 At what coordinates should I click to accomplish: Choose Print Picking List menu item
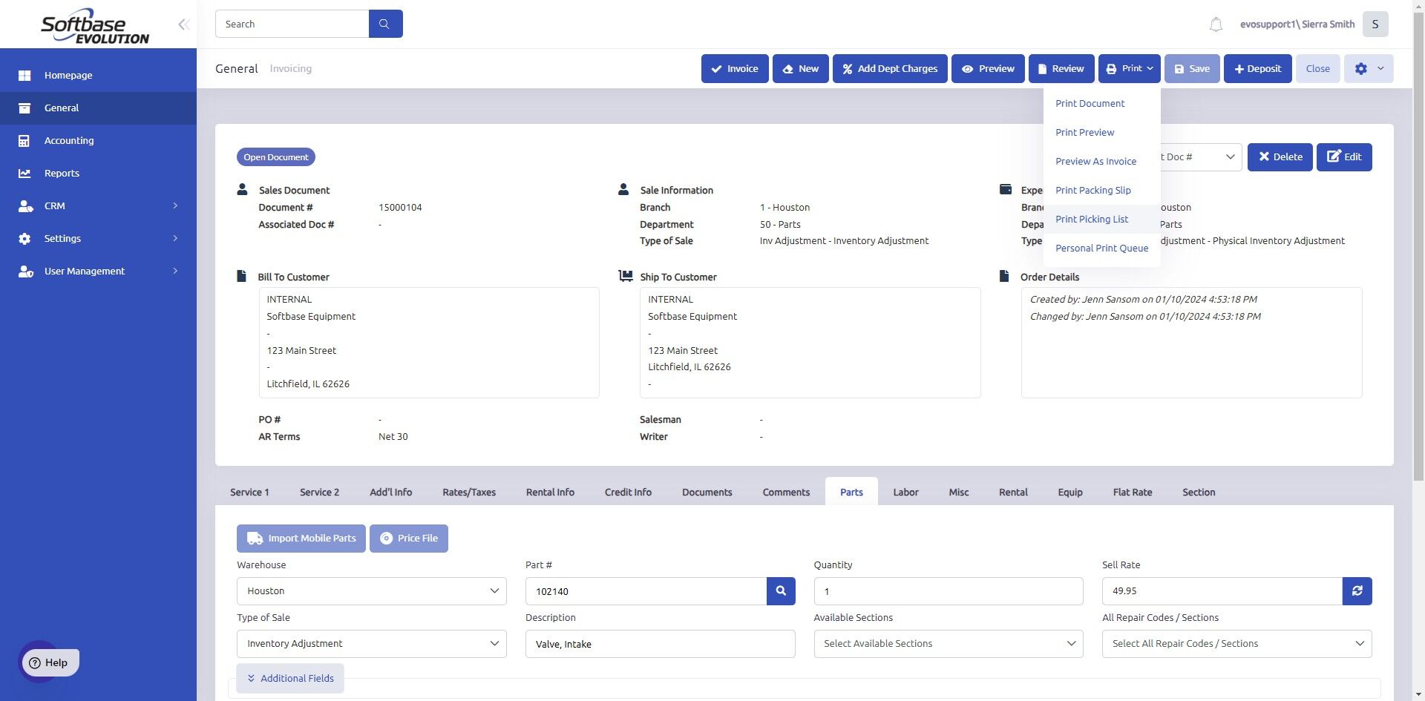1092,219
